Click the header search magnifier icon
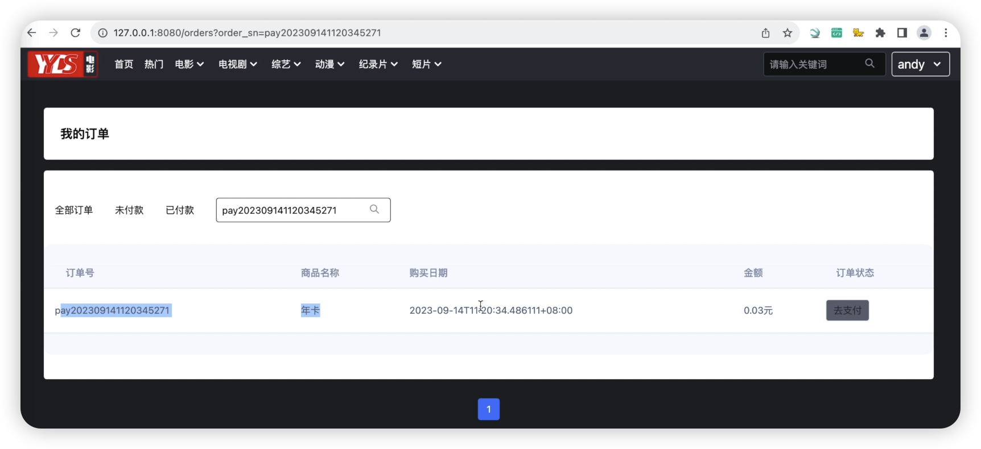This screenshot has height=449, width=981. coord(869,64)
